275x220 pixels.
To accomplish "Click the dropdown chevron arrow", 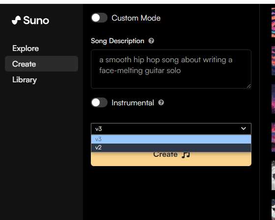I will point(244,128).
